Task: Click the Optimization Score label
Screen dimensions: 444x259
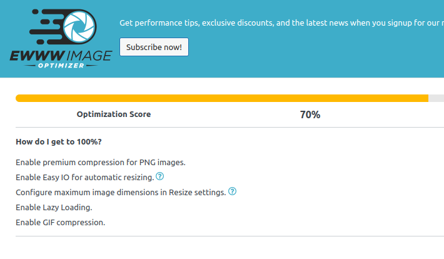Action: (114, 114)
